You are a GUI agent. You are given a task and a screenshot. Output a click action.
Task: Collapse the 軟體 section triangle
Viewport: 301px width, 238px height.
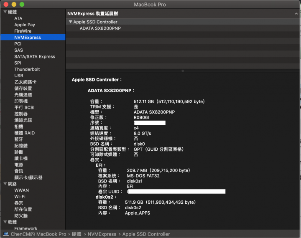coord(5,222)
